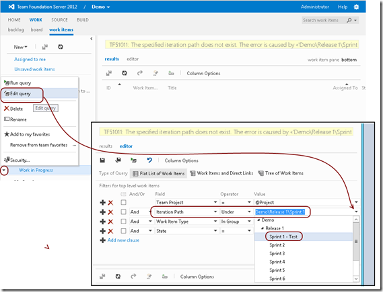This screenshot has height=292, width=383.
Task: Click the Search work items field
Action: (323, 20)
